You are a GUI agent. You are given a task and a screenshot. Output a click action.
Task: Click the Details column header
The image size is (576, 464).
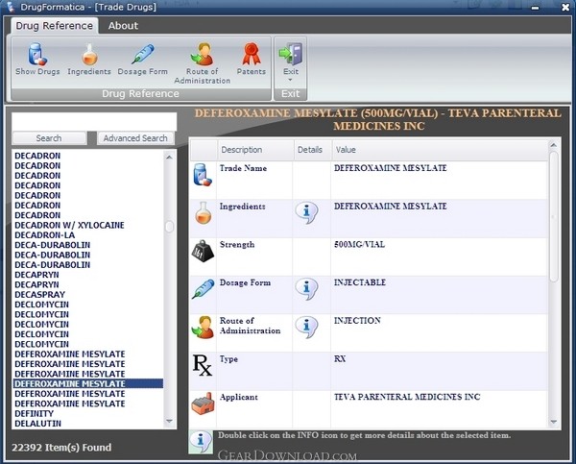pos(313,150)
